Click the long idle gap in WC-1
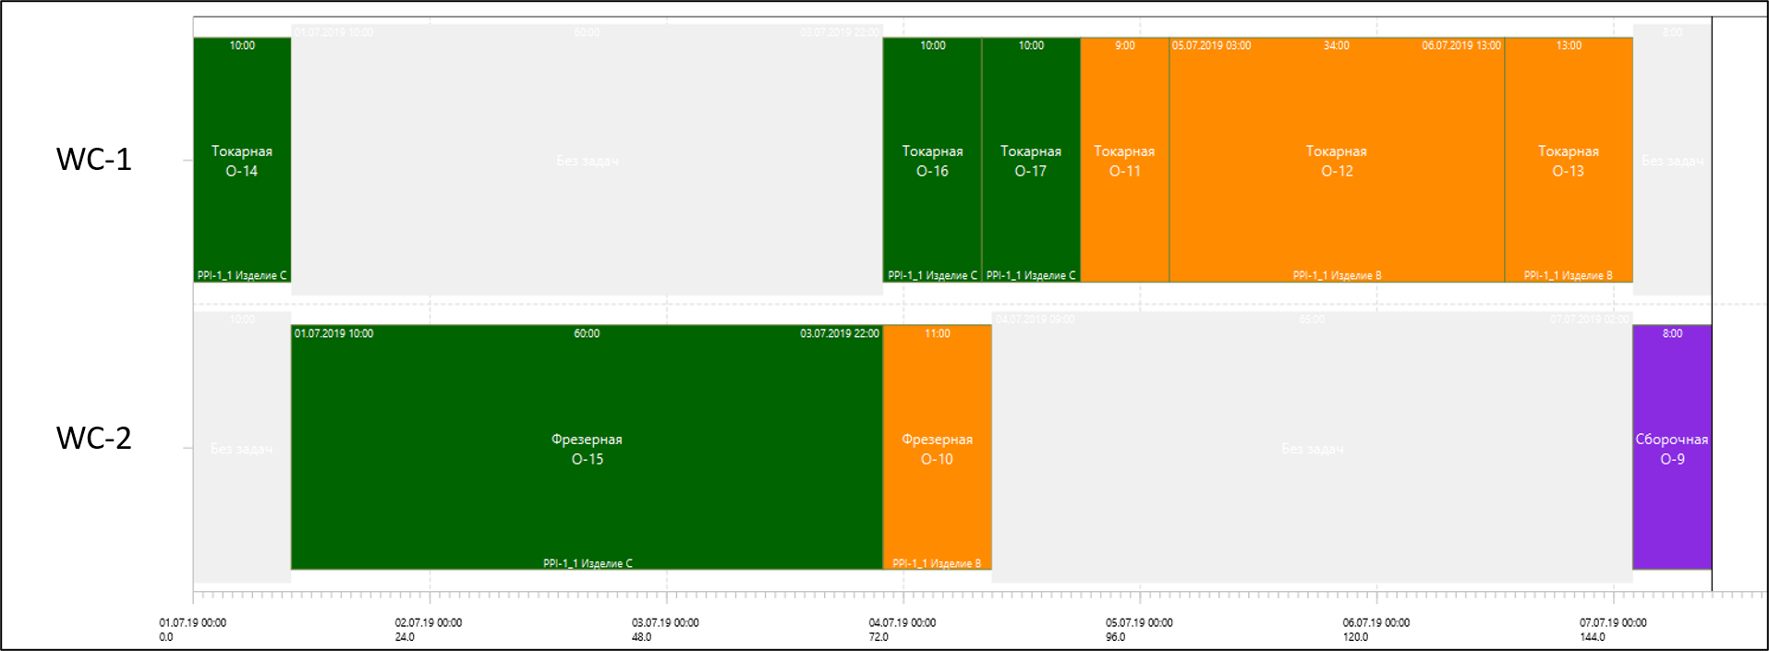The image size is (1769, 651). (587, 160)
